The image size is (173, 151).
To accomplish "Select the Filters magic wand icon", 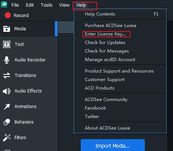I will coord(7,138).
